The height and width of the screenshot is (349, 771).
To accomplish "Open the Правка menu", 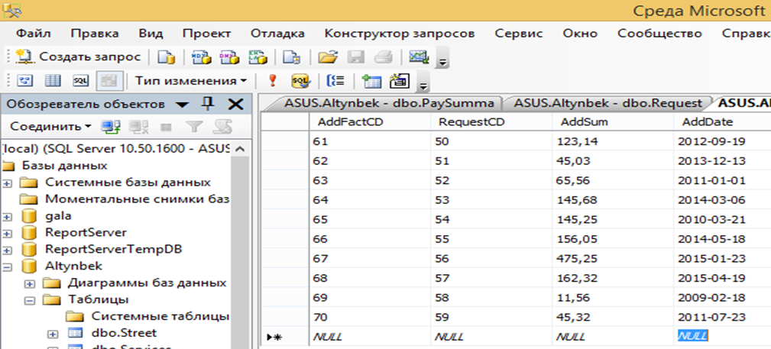I will point(95,34).
